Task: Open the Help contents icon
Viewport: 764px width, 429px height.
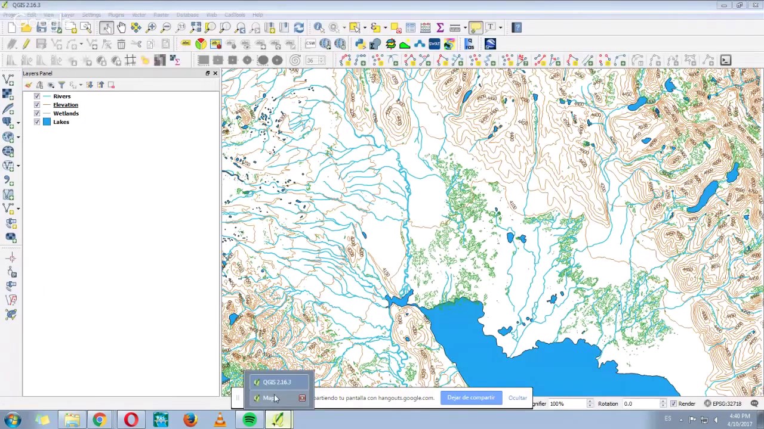Action: pyautogui.click(x=517, y=27)
